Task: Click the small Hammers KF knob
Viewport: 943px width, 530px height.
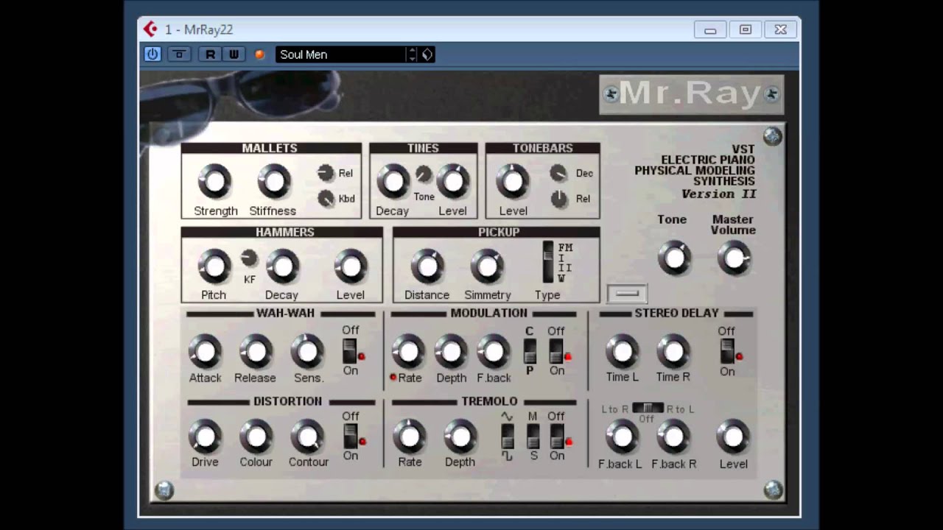Action: pyautogui.click(x=249, y=258)
